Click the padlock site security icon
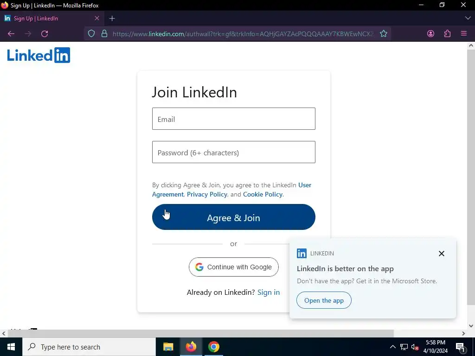This screenshot has width=475, height=356. 104,33
